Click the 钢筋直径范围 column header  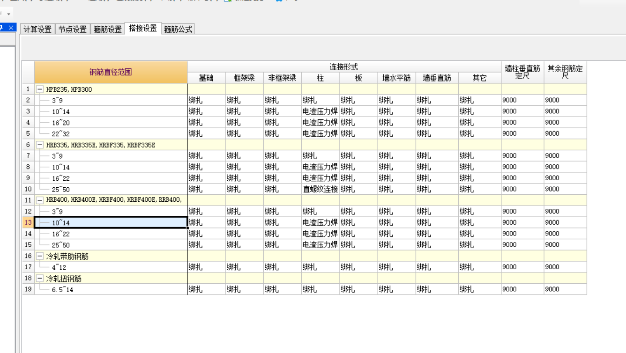click(111, 72)
